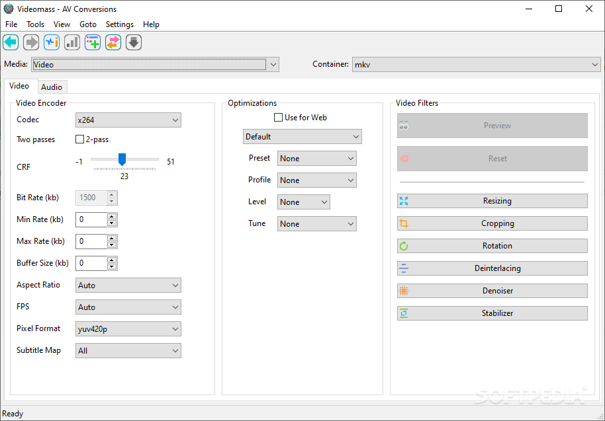Open the Tools menu
This screenshot has height=421, width=605.
(x=36, y=24)
